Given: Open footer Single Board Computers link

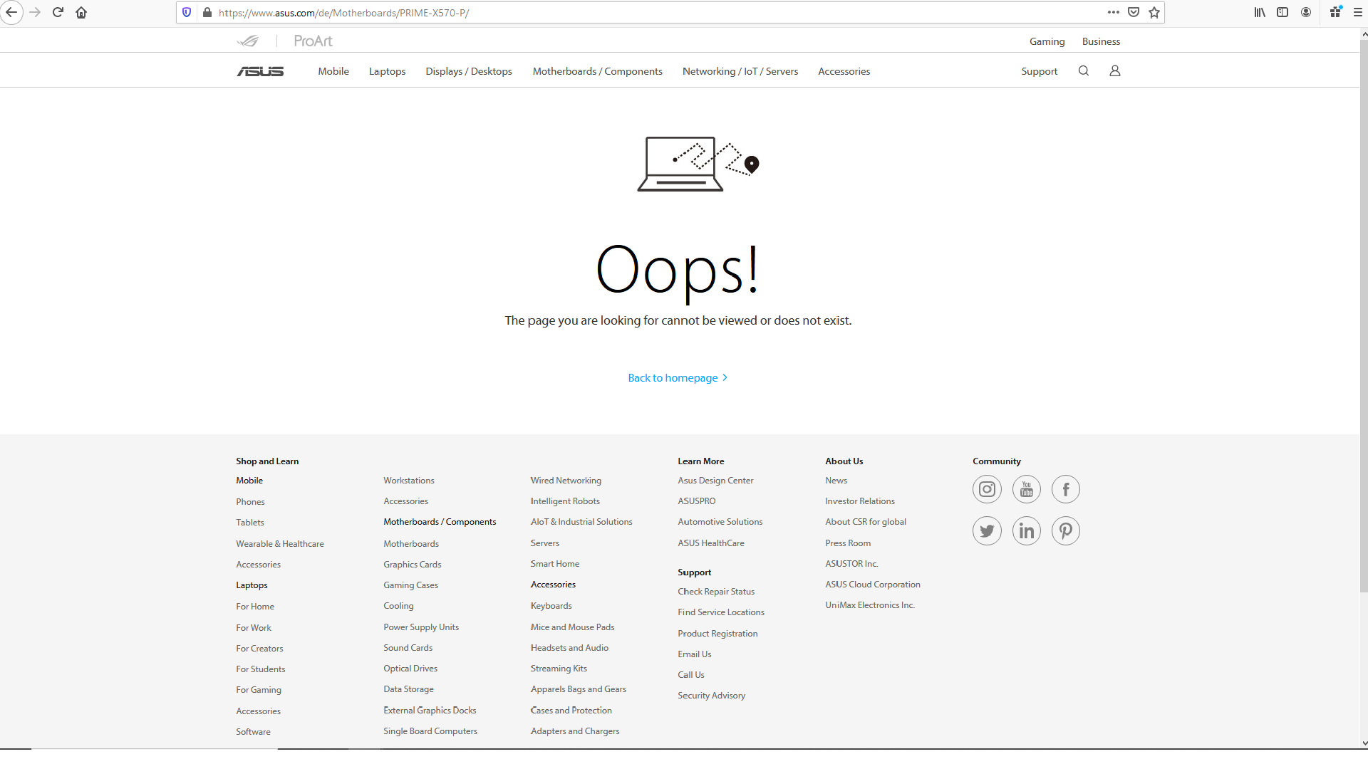Looking at the screenshot, I should (430, 731).
